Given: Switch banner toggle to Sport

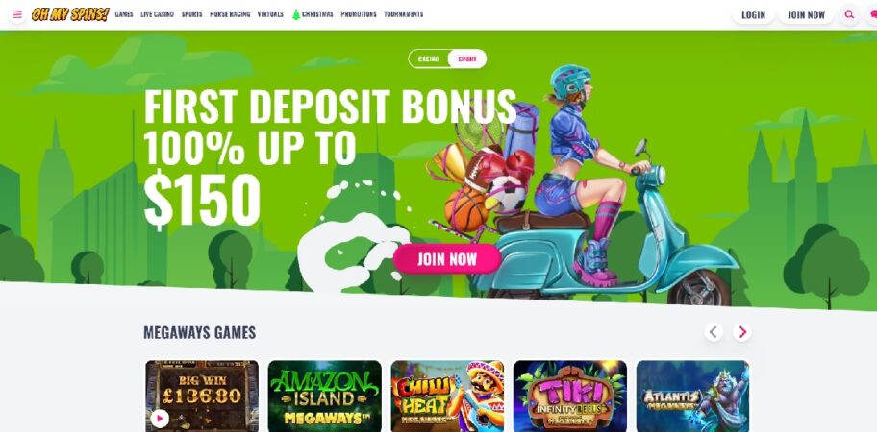Looking at the screenshot, I should [467, 59].
